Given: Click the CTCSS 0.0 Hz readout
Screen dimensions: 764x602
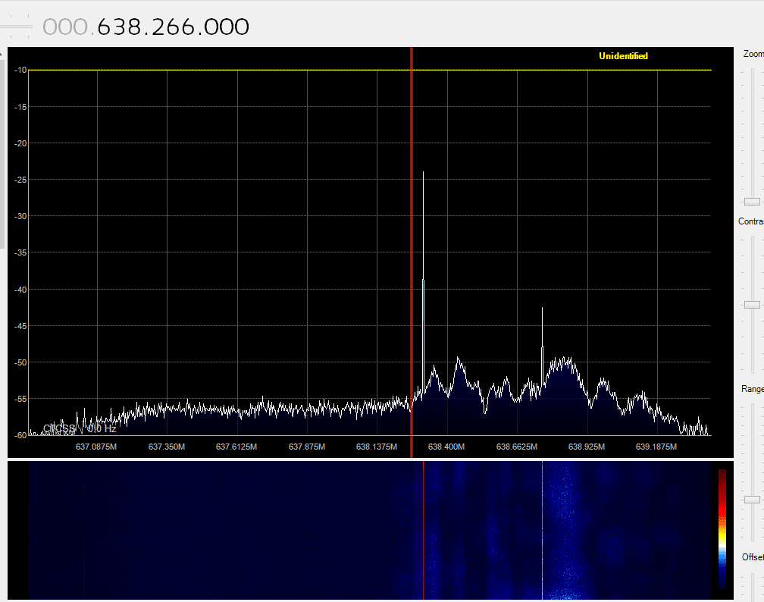Looking at the screenshot, I should (x=80, y=429).
